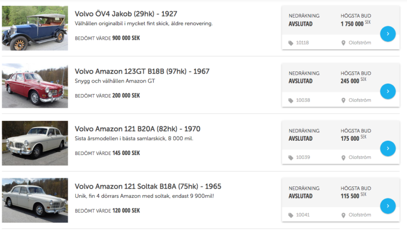
Task: Click tag icon next to lot 10118
Action: 291,43
